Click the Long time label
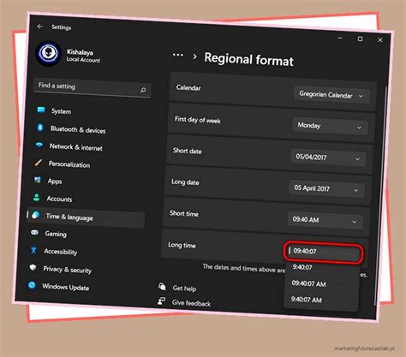Screen dimensions: 406x357 click(x=182, y=245)
